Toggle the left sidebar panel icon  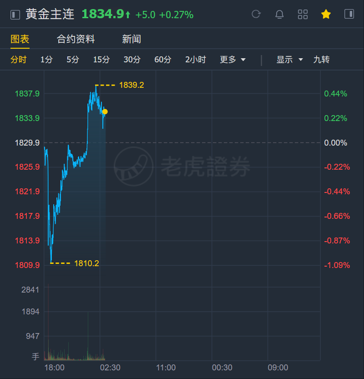pyautogui.click(x=15, y=15)
